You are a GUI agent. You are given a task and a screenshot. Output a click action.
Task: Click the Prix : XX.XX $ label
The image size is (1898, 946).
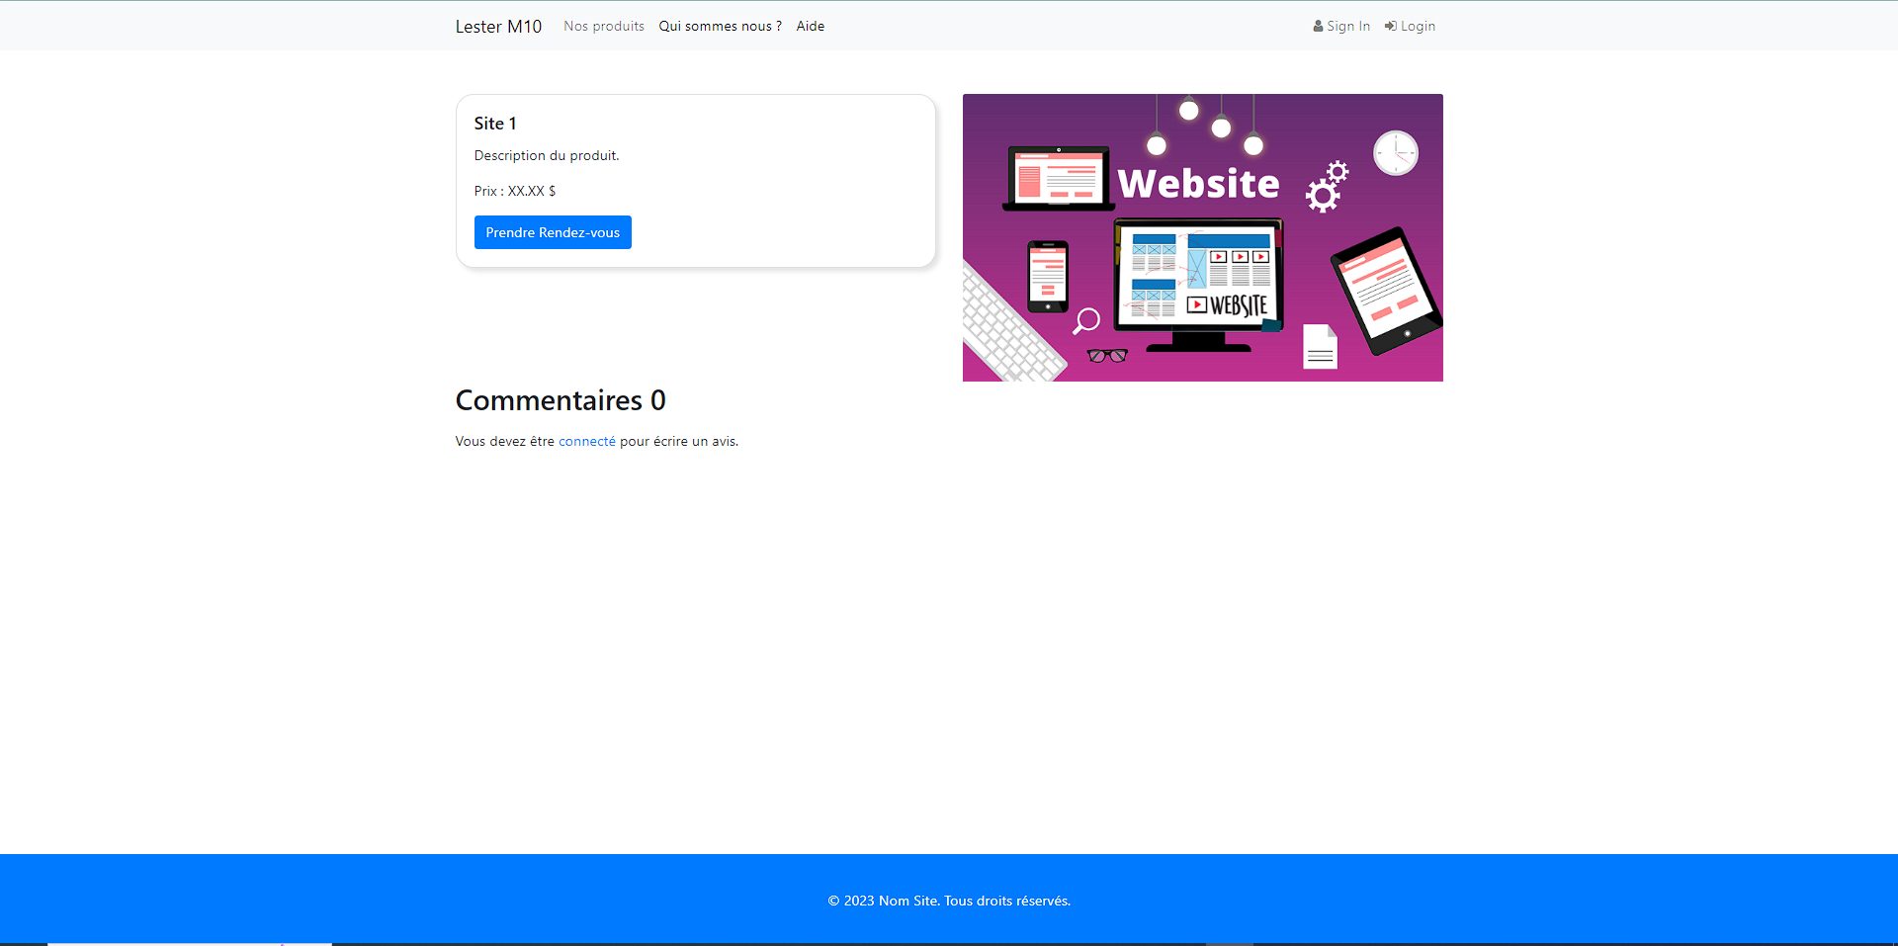pos(514,191)
